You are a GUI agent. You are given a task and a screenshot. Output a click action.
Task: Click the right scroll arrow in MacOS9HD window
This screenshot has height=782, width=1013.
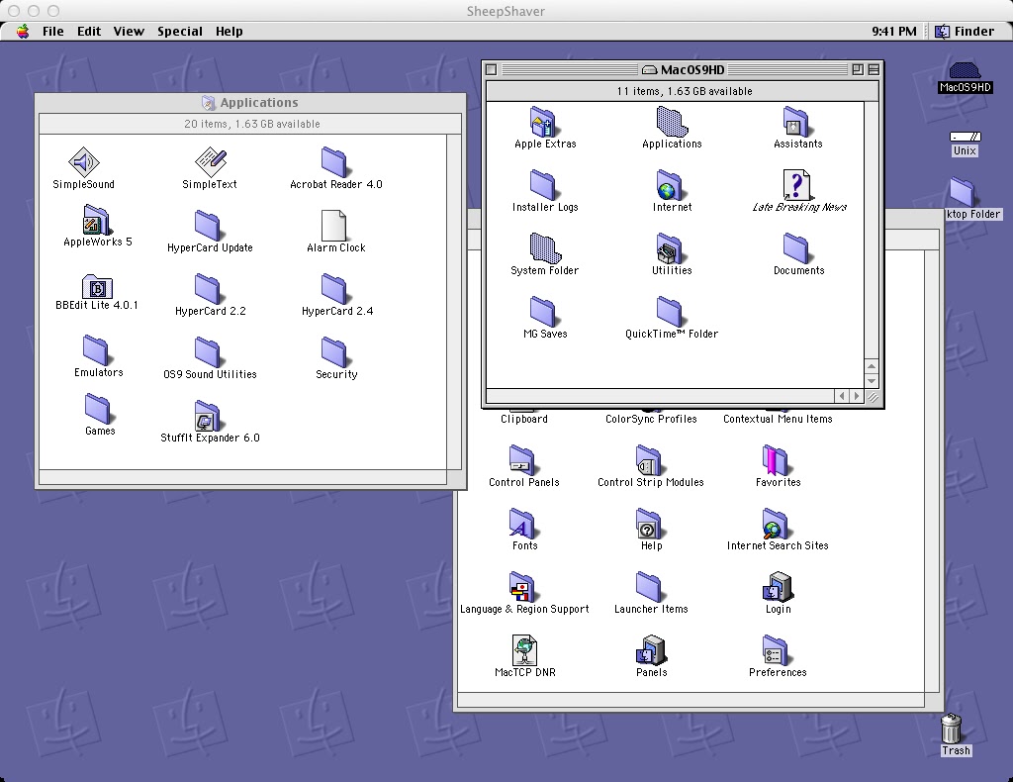pos(857,395)
